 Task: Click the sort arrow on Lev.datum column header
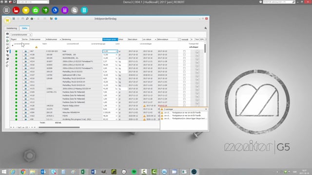[156, 39]
